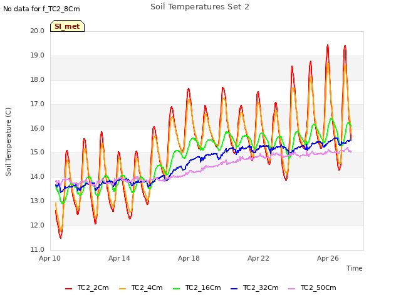Click the 17.0 y-axis tick label
401x300 pixels.
click(38, 104)
